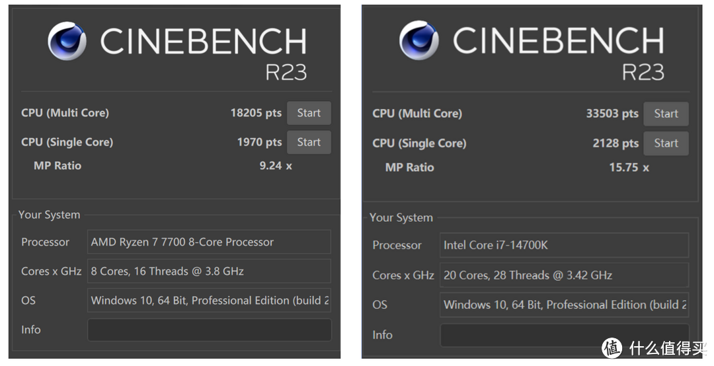The image size is (714, 366).
Task: Click CINEBENCH title in i7-14700K window
Action: point(558,40)
